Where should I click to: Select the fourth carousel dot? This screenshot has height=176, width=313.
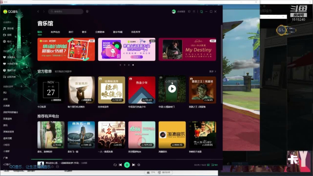[x=133, y=65]
